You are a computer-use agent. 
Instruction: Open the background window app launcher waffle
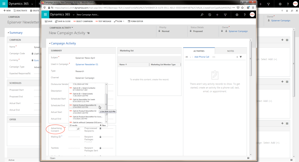(x=4, y=4)
